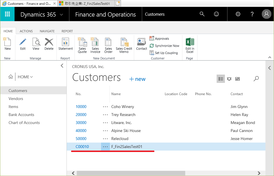
Task: Switch to the Z_Fin2SalesTest01 browser tab
Action: tap(86, 3)
